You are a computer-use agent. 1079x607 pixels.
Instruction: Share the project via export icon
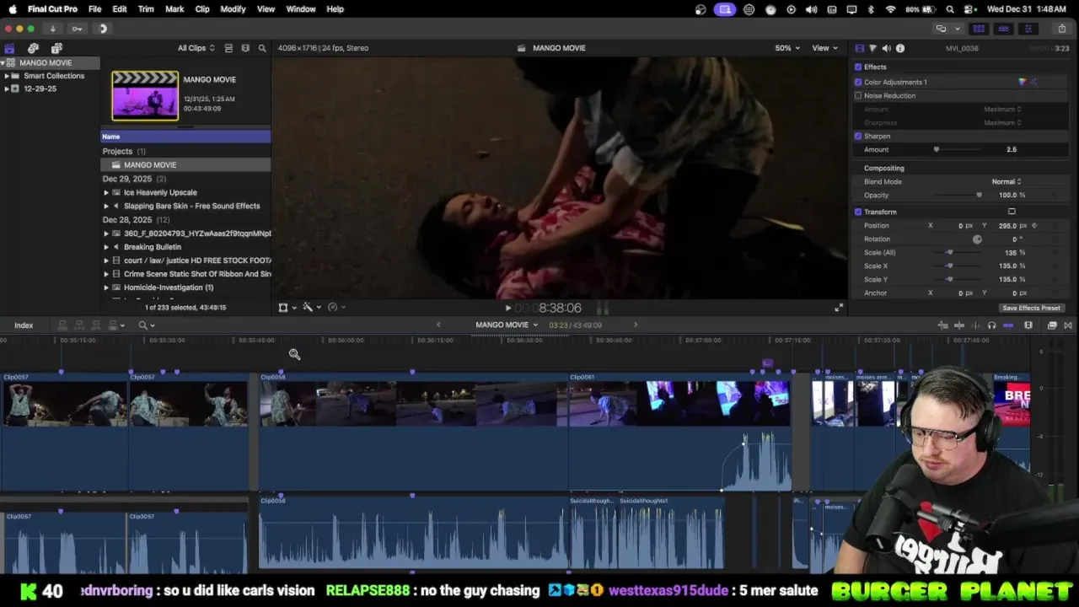tap(1062, 29)
